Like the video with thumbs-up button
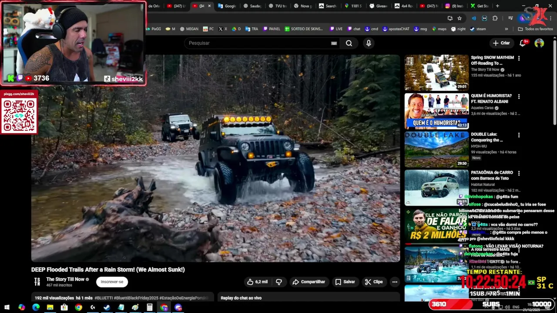Screen dimensions: 557x313 (x=257, y=282)
